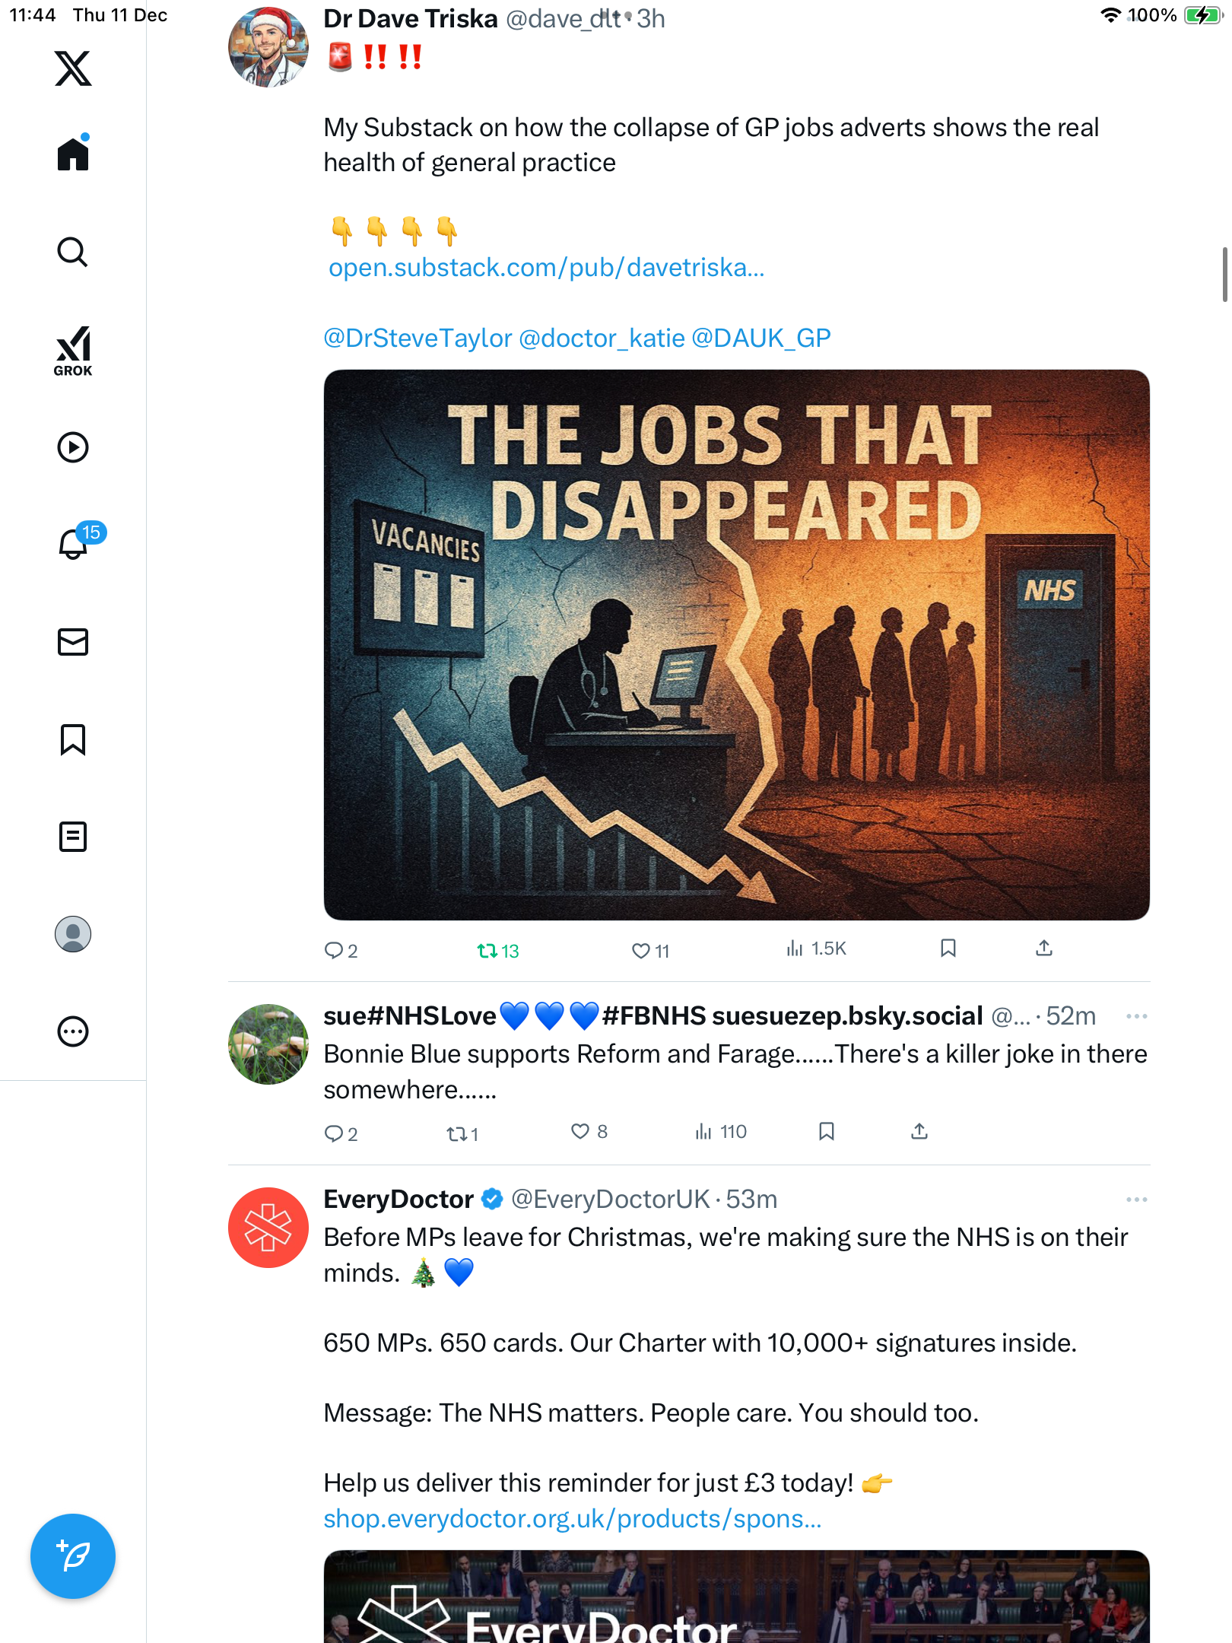
Task: Open the Grok assistant
Action: coord(73,351)
